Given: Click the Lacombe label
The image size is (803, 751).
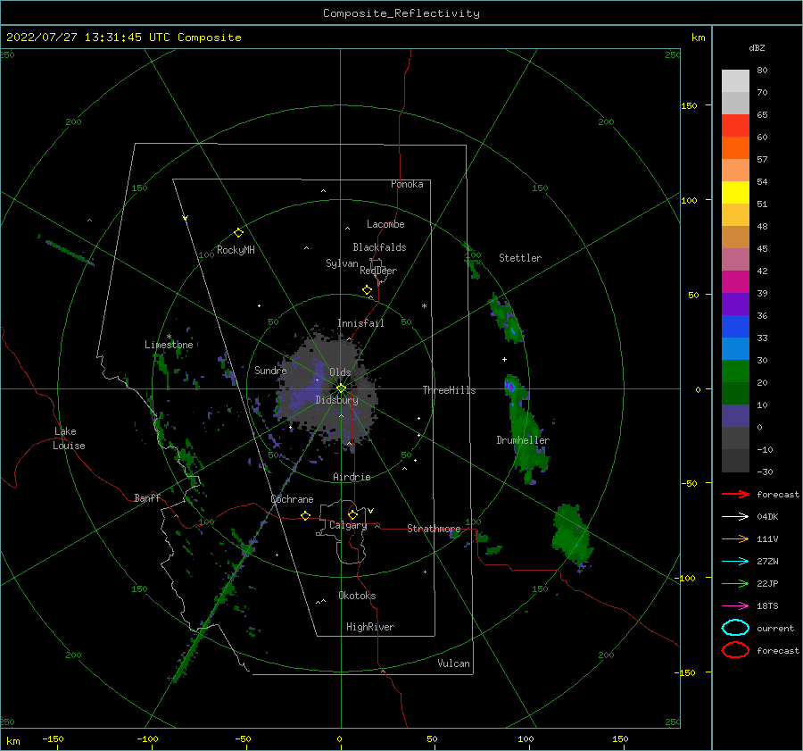Looking at the screenshot, I should (385, 224).
